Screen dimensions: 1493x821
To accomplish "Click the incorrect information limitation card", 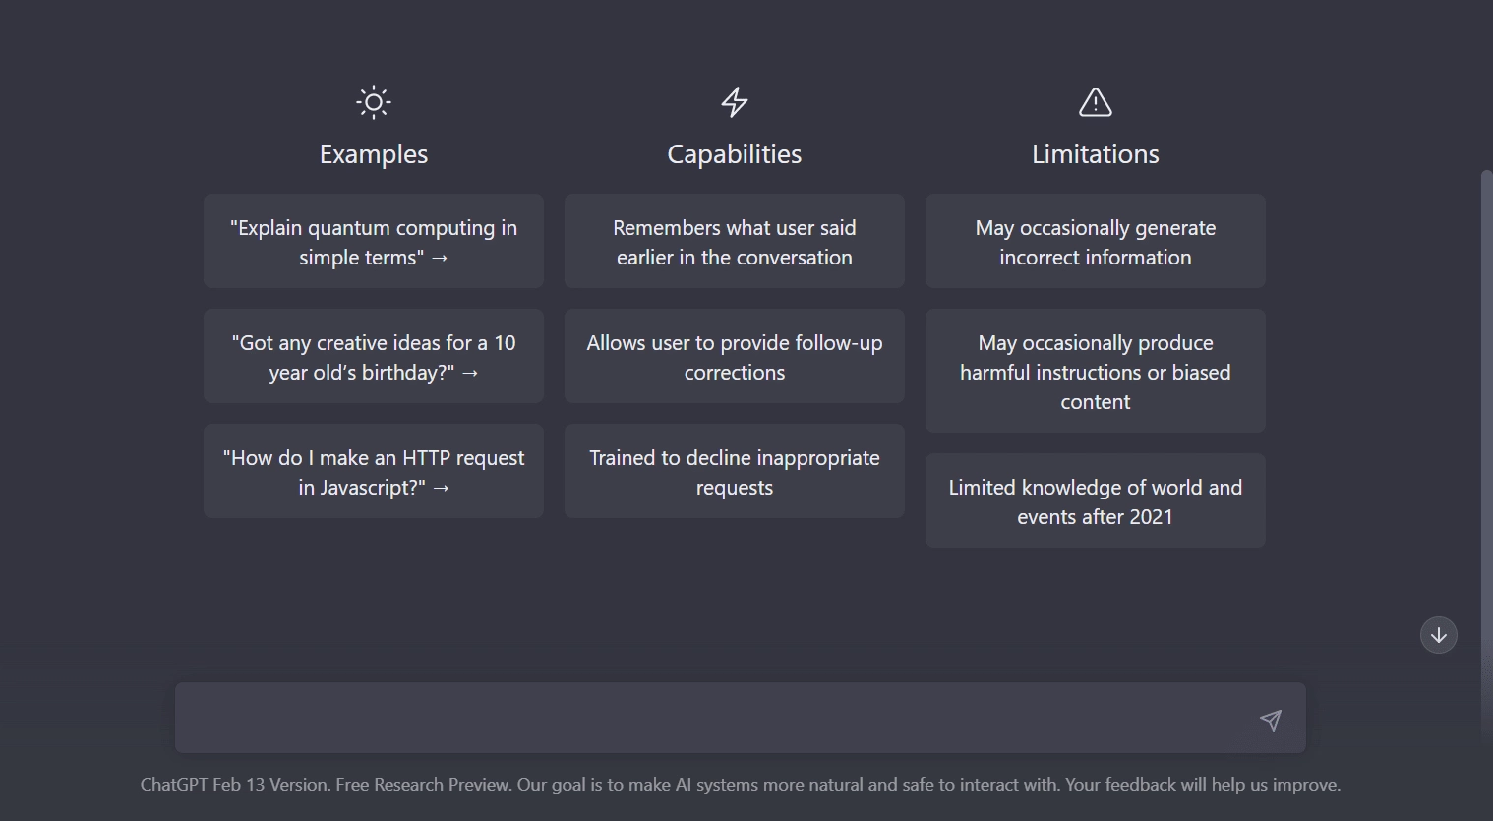I will [1095, 241].
